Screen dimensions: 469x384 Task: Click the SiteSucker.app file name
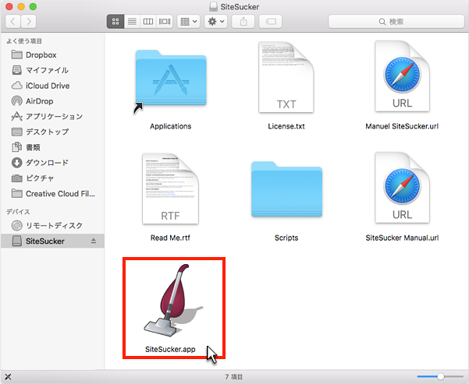[x=170, y=349]
